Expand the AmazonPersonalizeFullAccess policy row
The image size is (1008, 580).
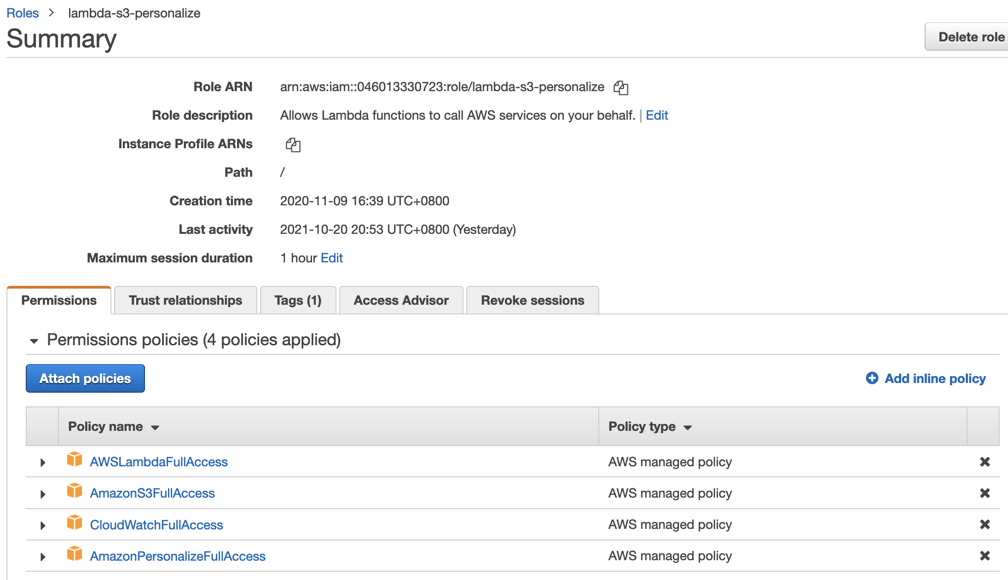[x=43, y=557]
